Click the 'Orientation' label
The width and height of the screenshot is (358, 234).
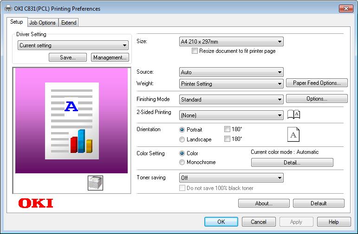tap(149, 129)
